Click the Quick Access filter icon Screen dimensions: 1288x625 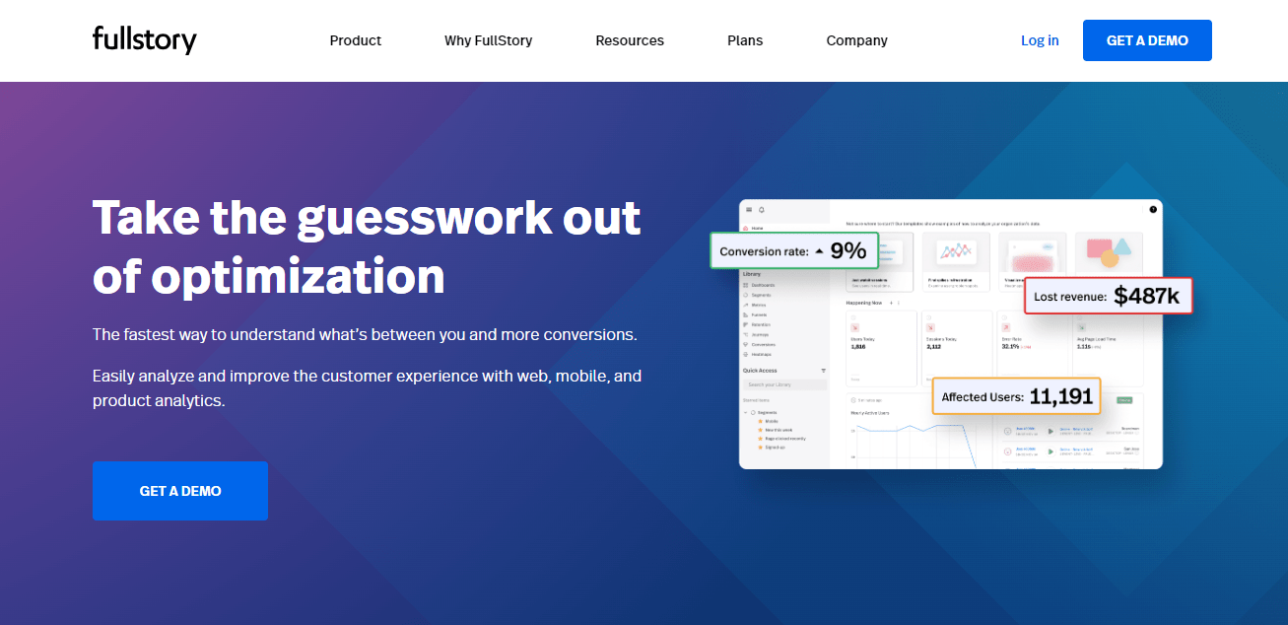(823, 371)
